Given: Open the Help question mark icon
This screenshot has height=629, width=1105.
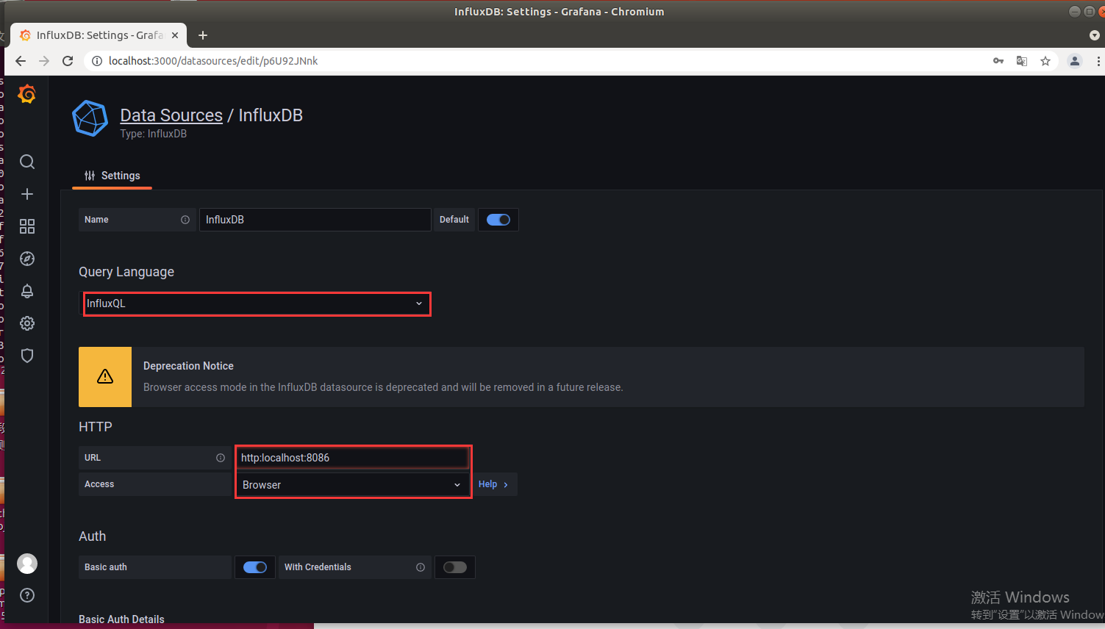Looking at the screenshot, I should (x=27, y=595).
